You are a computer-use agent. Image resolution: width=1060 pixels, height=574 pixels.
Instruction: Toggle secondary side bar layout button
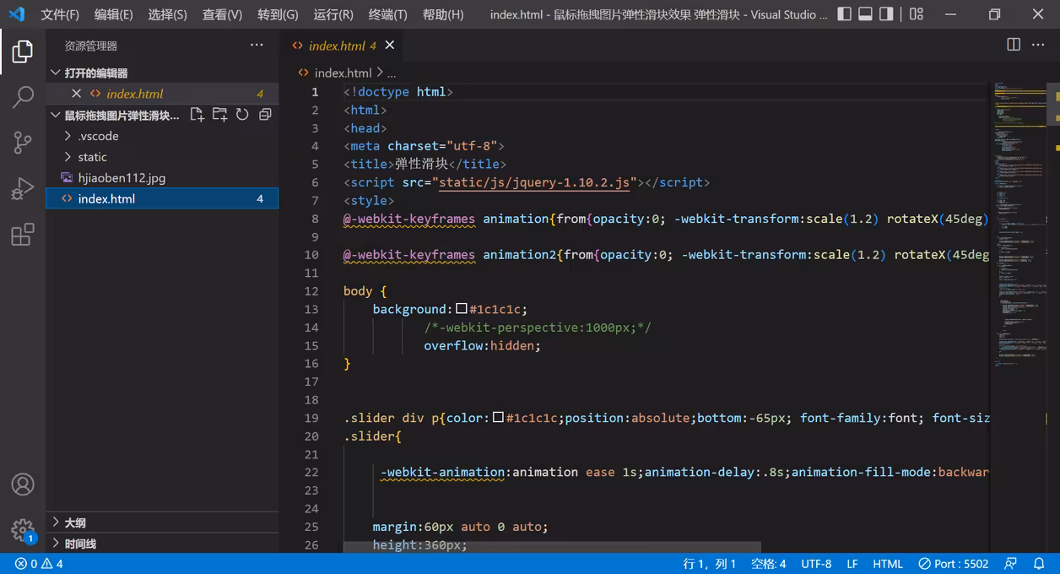tap(886, 14)
